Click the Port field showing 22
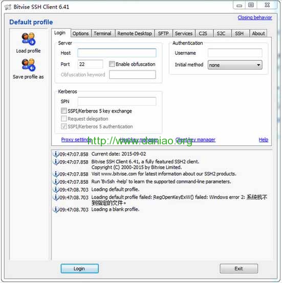This screenshot has width=282, height=283. pos(90,64)
